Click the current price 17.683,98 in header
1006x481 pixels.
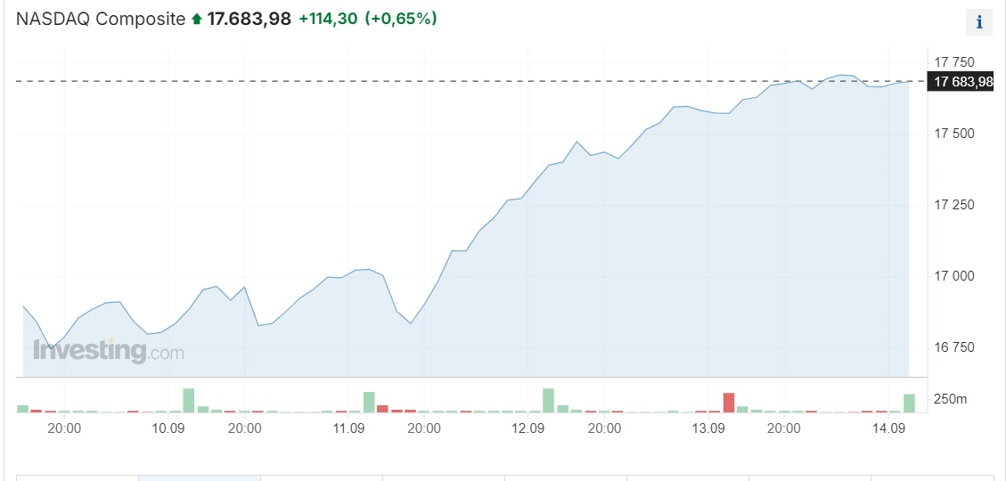[x=249, y=19]
